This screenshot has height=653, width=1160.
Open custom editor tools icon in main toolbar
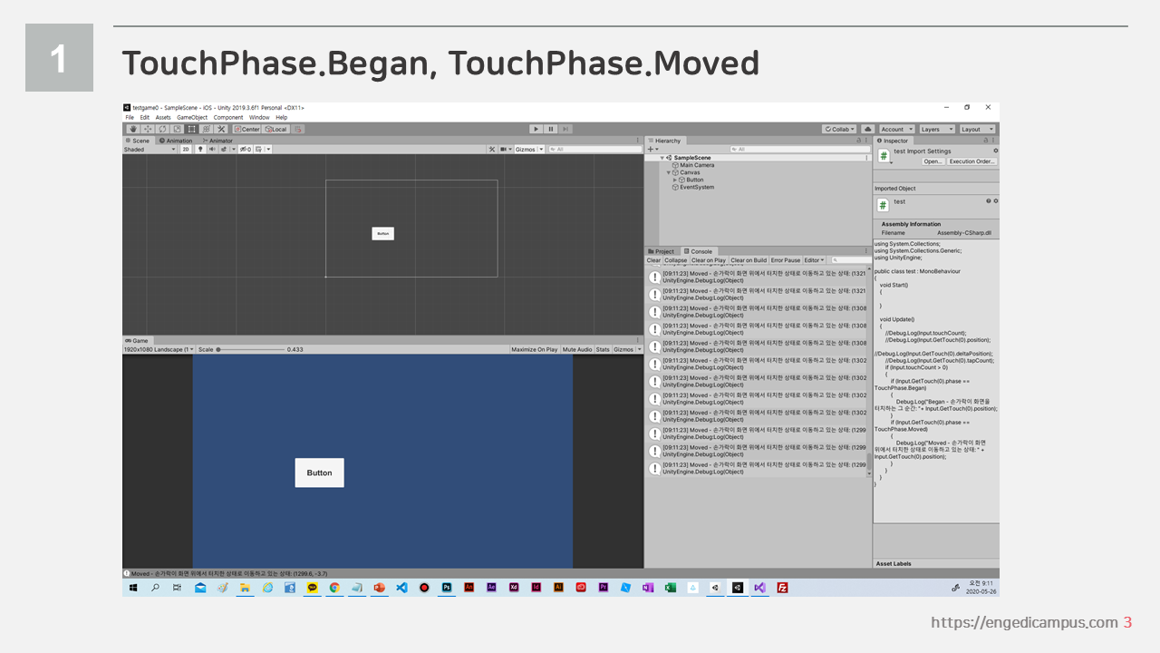pyautogui.click(x=220, y=130)
